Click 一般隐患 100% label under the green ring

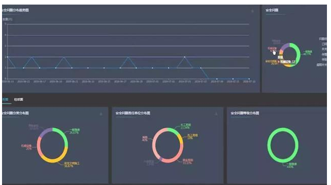tap(291, 165)
